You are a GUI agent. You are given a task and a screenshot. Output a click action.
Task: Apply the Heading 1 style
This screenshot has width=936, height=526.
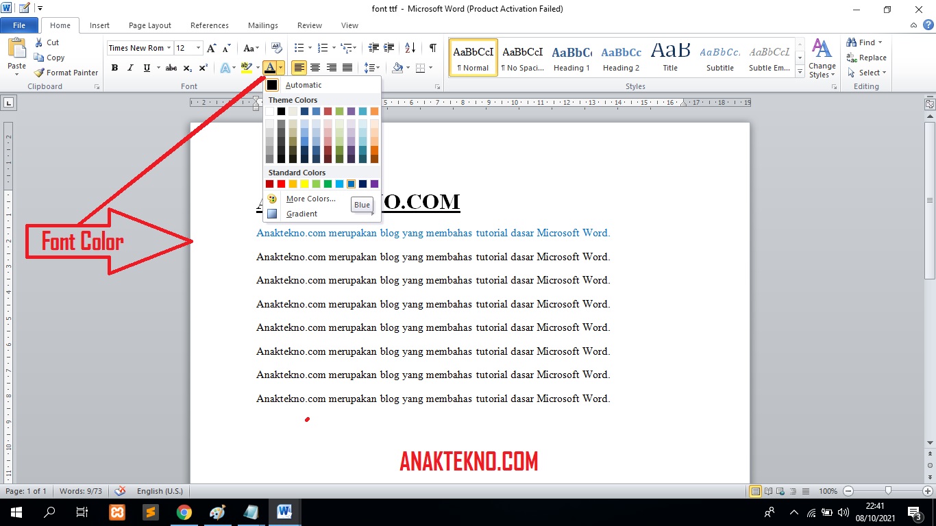point(572,57)
